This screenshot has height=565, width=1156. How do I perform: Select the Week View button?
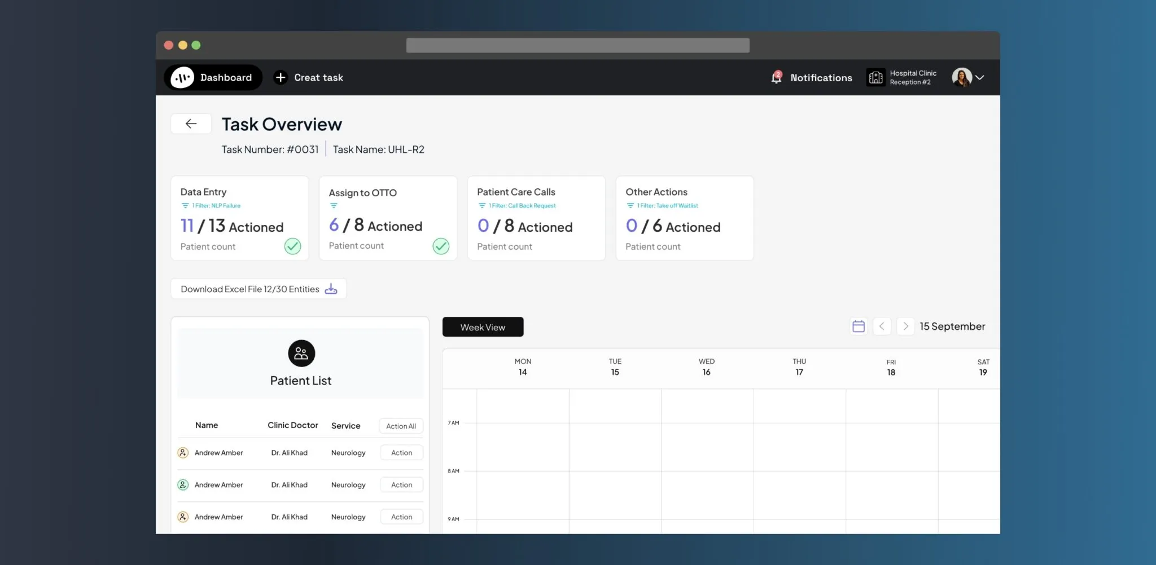[483, 327]
